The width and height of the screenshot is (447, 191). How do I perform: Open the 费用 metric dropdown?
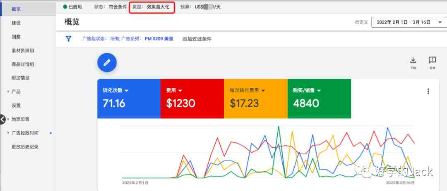point(180,91)
